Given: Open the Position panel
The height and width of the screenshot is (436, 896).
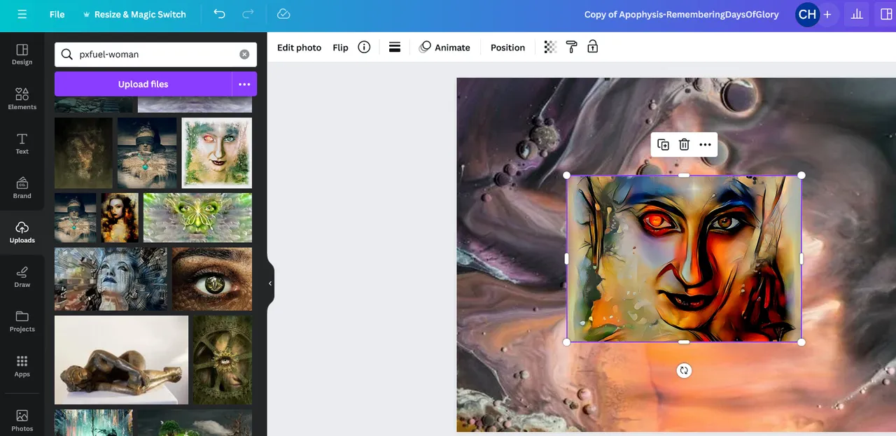Looking at the screenshot, I should tap(507, 48).
